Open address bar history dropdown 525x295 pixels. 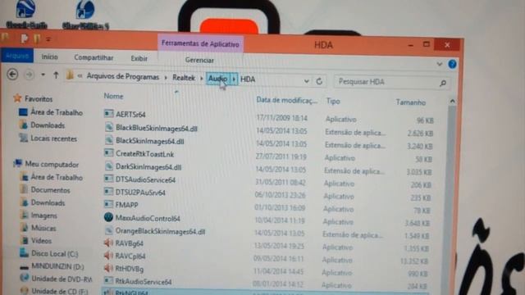(306, 81)
